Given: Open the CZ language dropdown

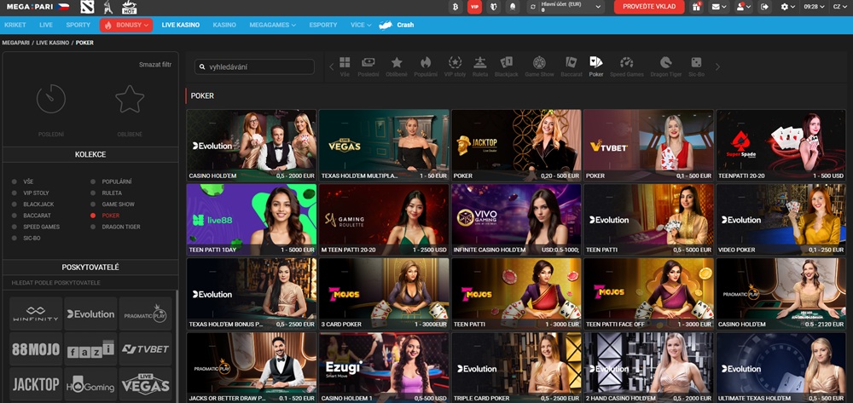Looking at the screenshot, I should (840, 7).
